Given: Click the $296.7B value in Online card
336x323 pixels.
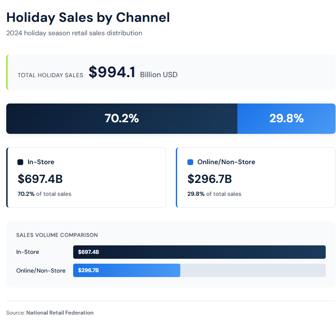Looking at the screenshot, I should click(210, 179).
